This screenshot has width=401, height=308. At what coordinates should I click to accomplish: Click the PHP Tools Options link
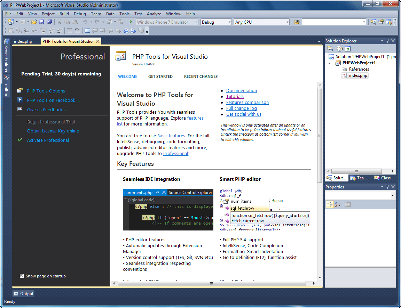48,91
